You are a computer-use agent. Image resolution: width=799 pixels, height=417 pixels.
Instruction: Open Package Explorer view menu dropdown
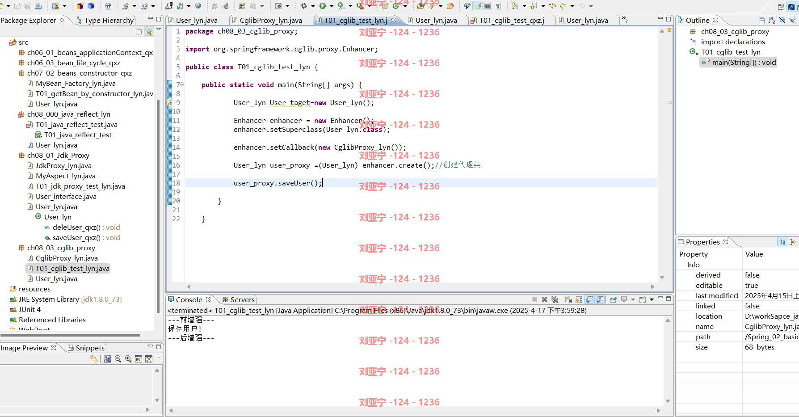[x=159, y=30]
